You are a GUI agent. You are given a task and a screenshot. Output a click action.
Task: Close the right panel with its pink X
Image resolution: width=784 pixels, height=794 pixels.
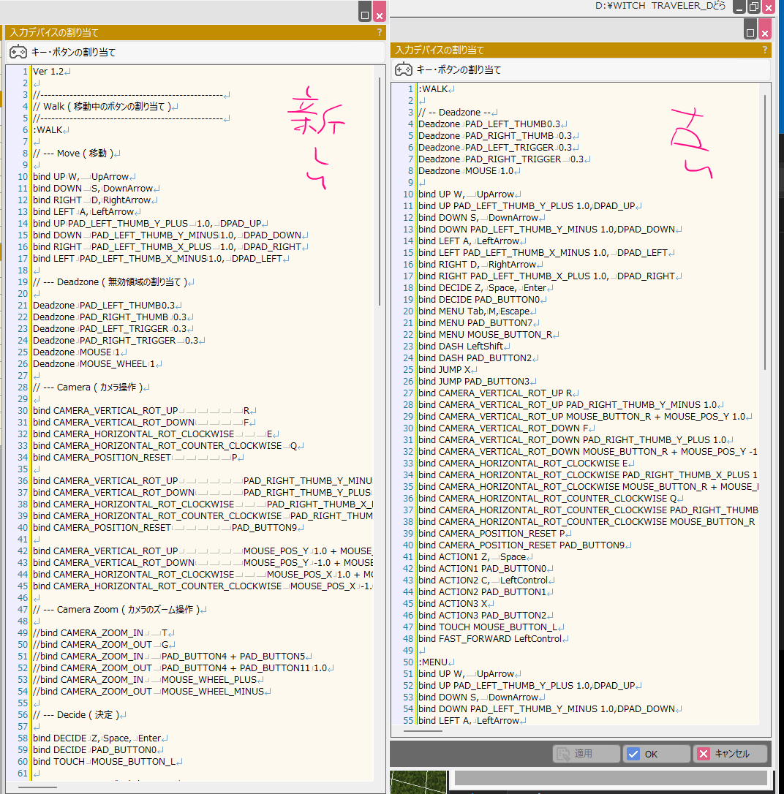(x=765, y=29)
